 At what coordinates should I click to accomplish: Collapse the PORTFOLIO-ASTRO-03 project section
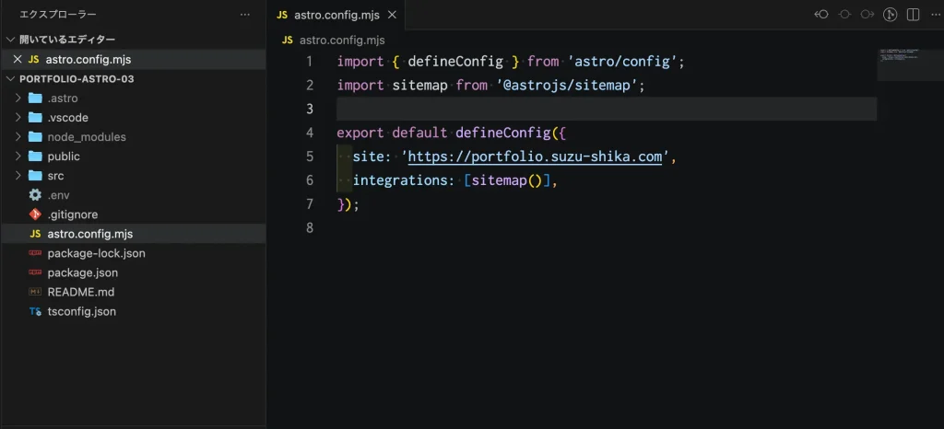pos(9,78)
